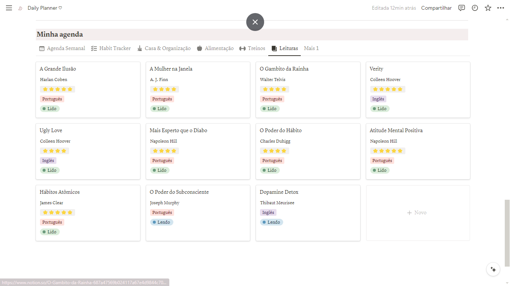
Task: Expand the Mais 1 hidden views
Action: [311, 49]
